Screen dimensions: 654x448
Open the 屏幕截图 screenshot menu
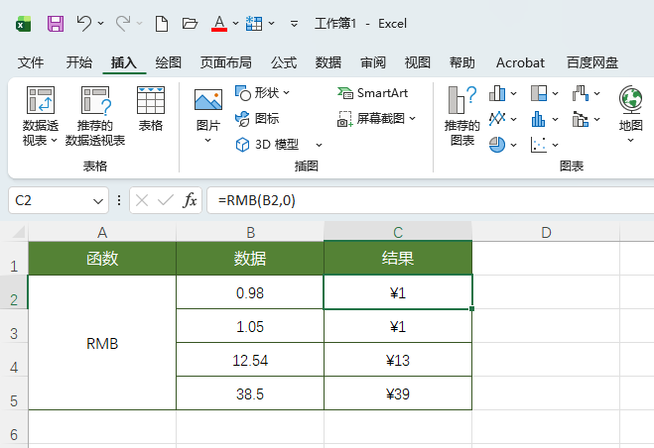point(377,119)
